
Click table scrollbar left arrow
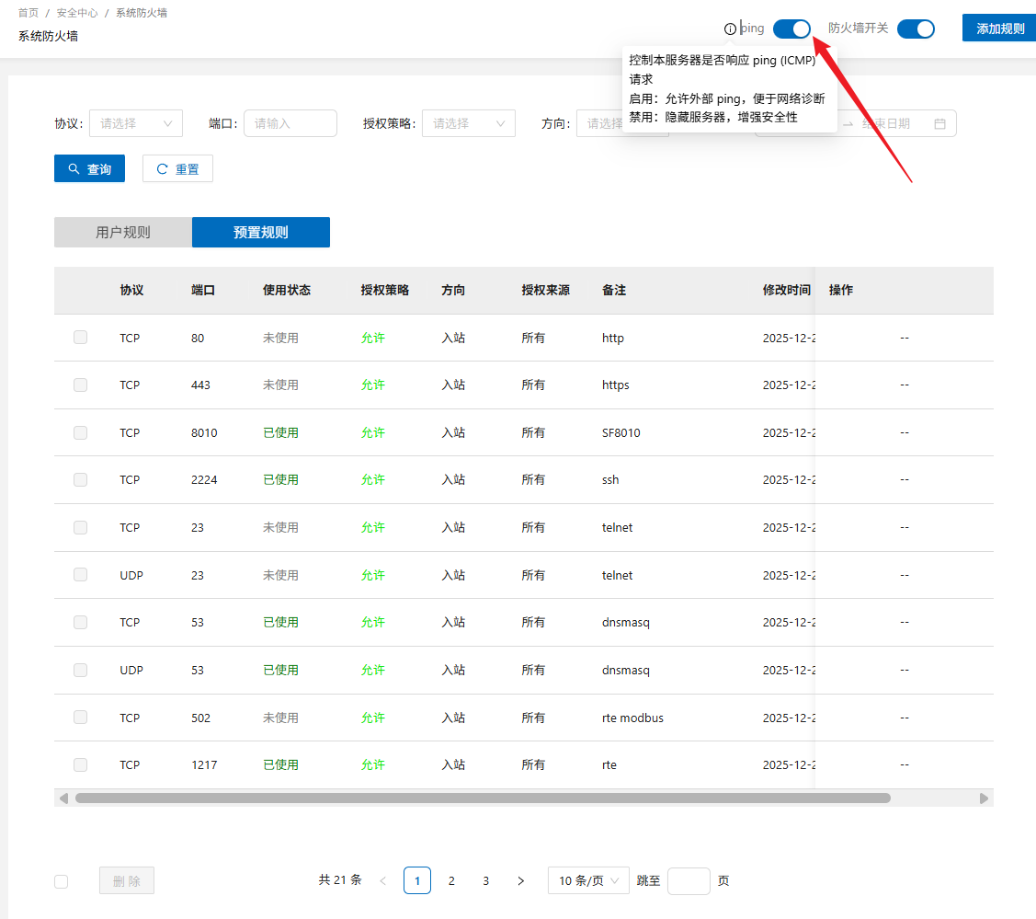63,798
